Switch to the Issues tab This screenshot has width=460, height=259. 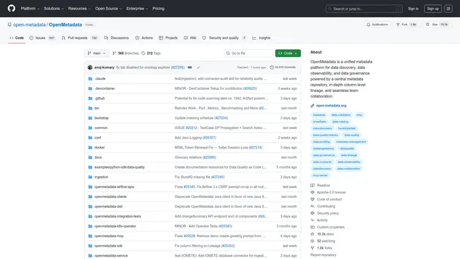pyautogui.click(x=42, y=38)
